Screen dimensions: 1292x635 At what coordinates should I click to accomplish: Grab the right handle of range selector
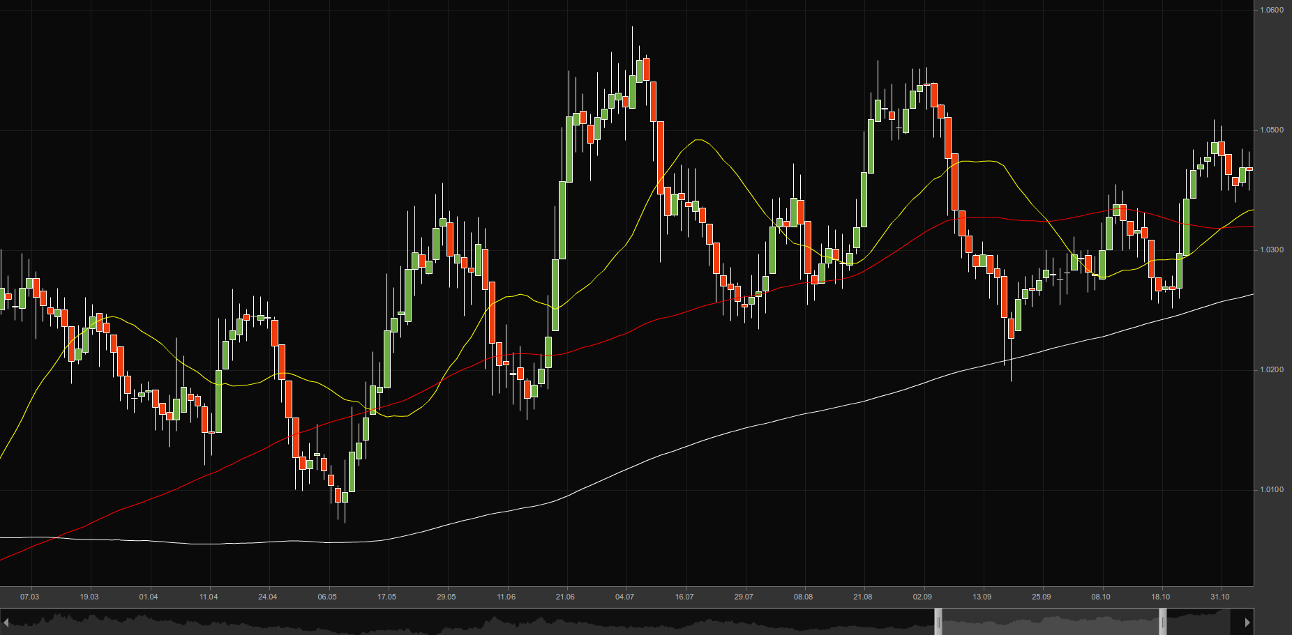[1163, 622]
